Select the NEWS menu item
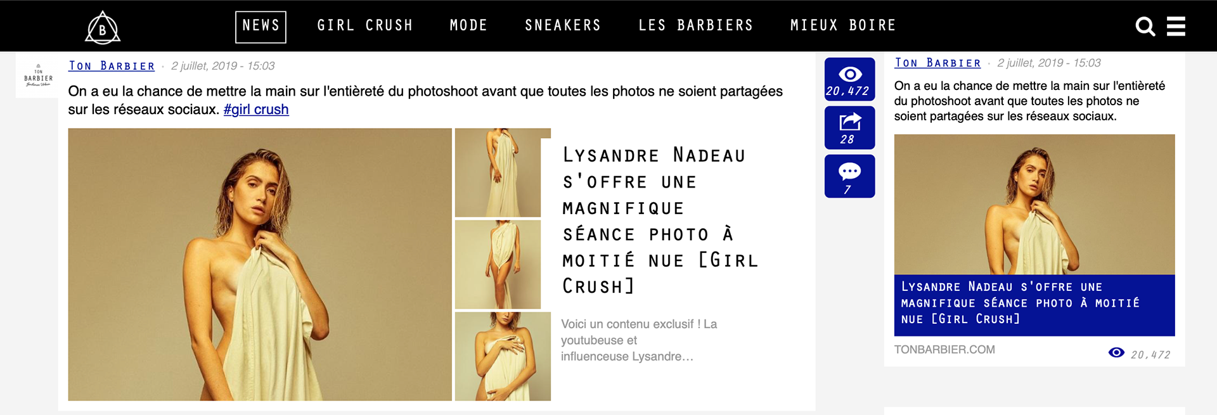The height and width of the screenshot is (415, 1217). tap(261, 27)
